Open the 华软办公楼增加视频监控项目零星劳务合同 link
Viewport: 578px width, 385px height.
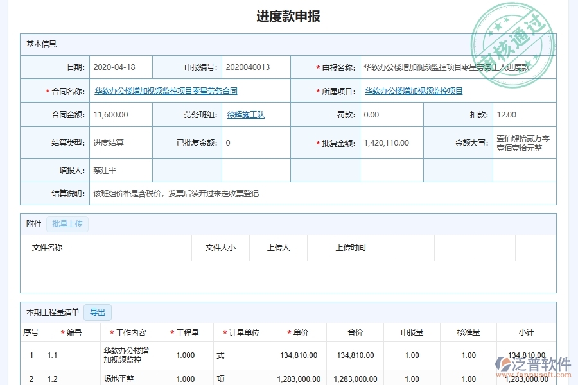click(x=167, y=90)
